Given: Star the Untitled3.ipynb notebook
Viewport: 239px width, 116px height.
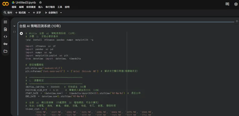Looking at the screenshot, I should [40, 3].
